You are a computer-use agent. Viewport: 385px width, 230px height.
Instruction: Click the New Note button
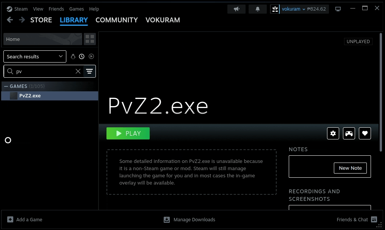point(351,168)
